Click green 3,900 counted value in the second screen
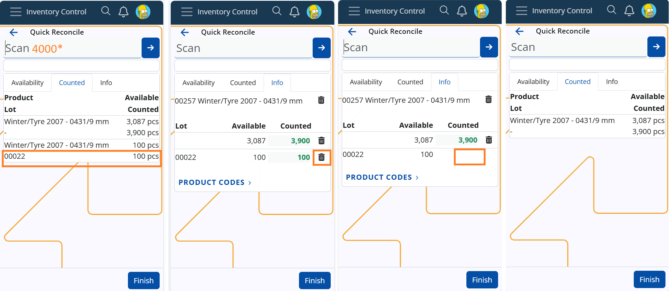The height and width of the screenshot is (291, 671). 300,141
